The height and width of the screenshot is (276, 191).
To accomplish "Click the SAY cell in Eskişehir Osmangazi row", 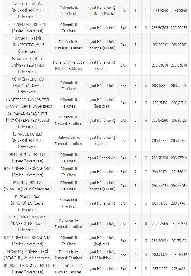I will click(x=124, y=223).
